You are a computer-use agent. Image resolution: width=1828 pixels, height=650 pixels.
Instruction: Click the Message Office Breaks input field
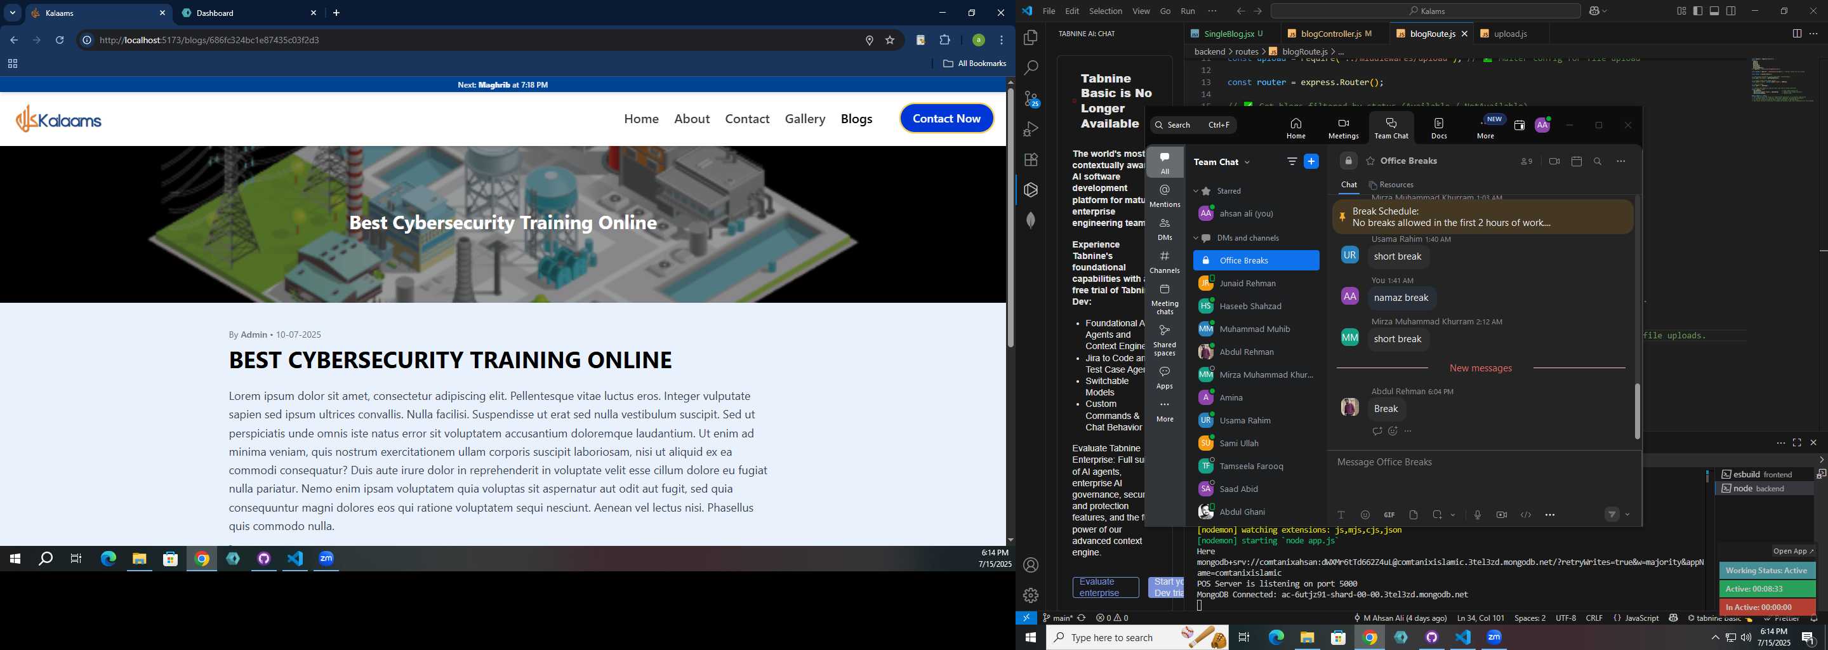click(x=1483, y=463)
